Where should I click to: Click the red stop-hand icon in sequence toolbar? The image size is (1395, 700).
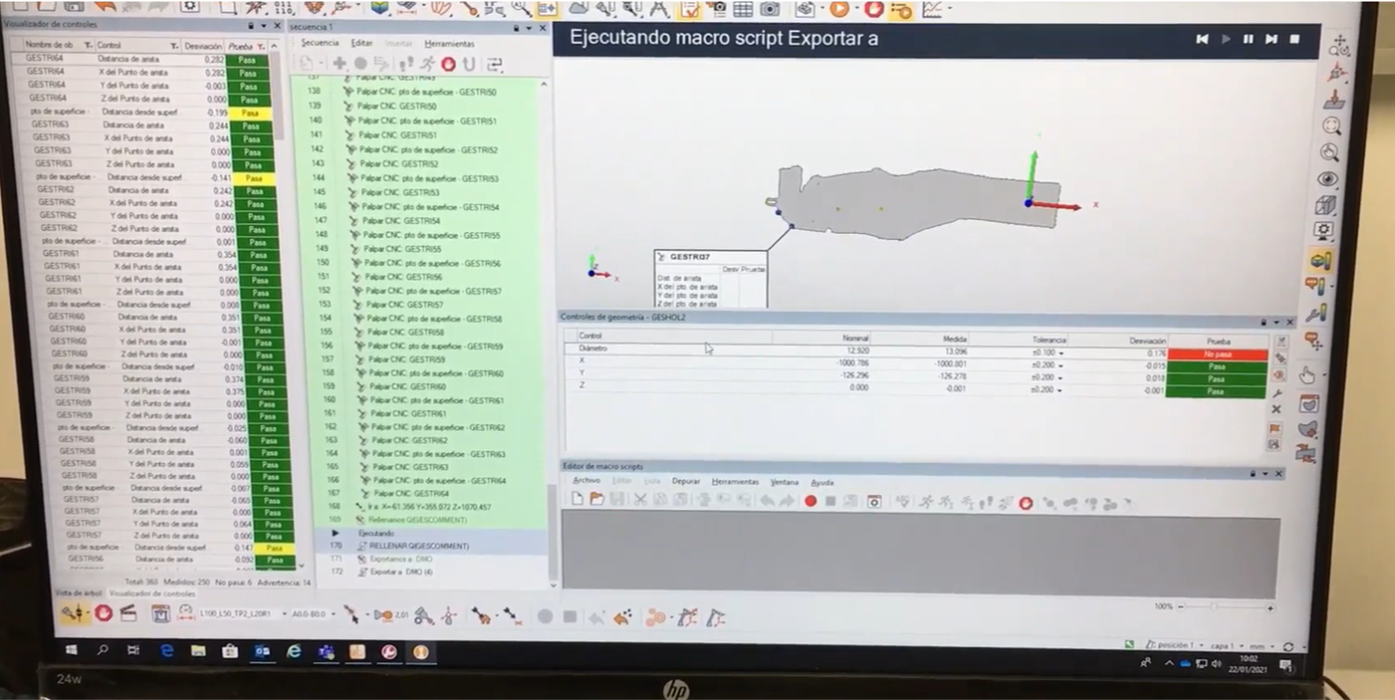pyautogui.click(x=448, y=65)
